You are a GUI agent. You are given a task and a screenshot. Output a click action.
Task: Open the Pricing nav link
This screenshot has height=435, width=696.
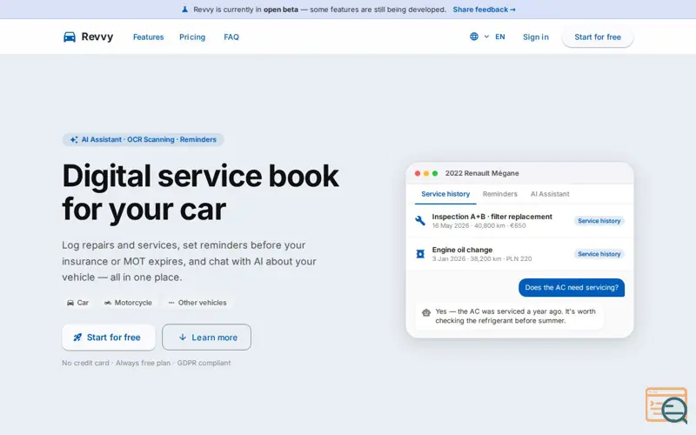pos(192,37)
